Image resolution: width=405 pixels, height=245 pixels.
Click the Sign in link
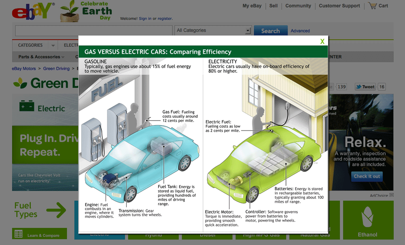tap(143, 19)
